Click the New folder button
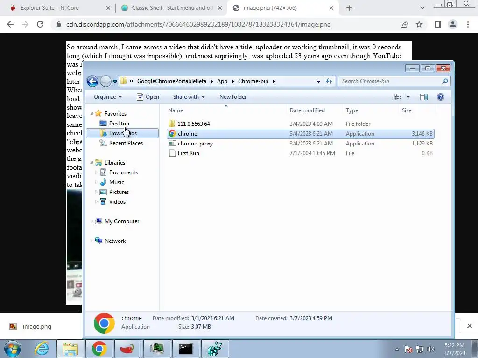This screenshot has width=478, height=358. [233, 97]
